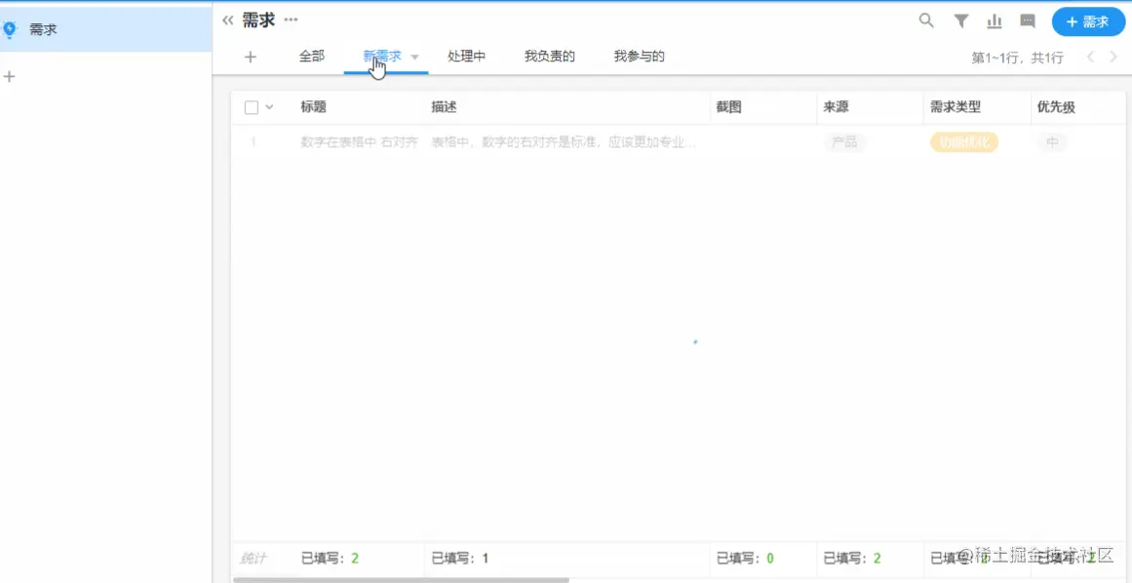Switch to the 我负责的 tab
This screenshot has height=583, width=1132.
click(548, 56)
